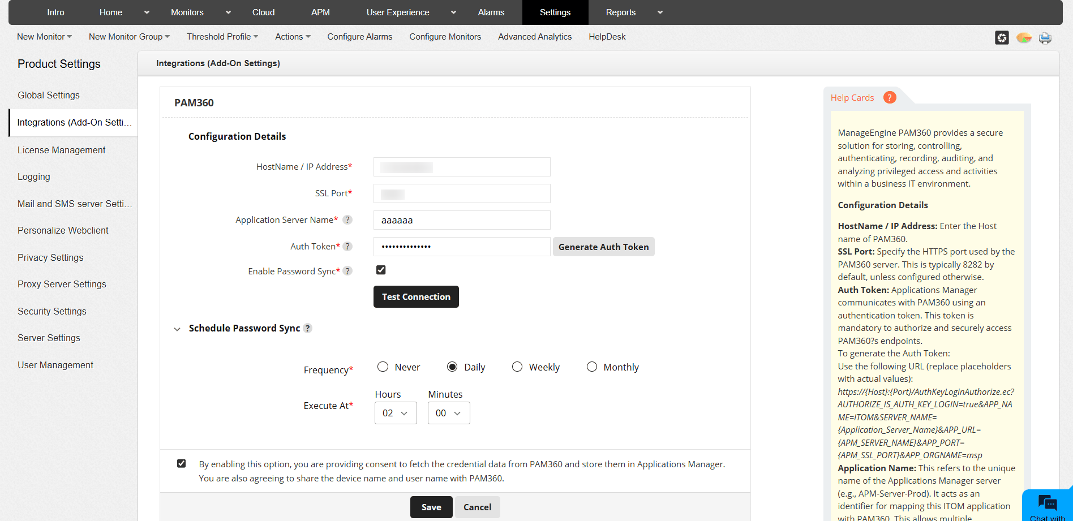This screenshot has height=521, width=1073.
Task: Focus the HostName / IP Address field
Action: 462,167
